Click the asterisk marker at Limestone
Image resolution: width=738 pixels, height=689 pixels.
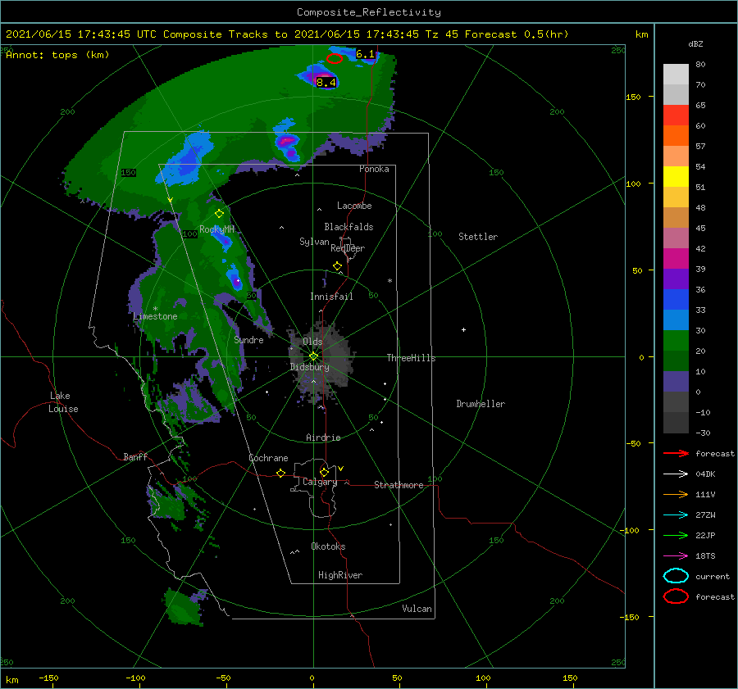155,309
